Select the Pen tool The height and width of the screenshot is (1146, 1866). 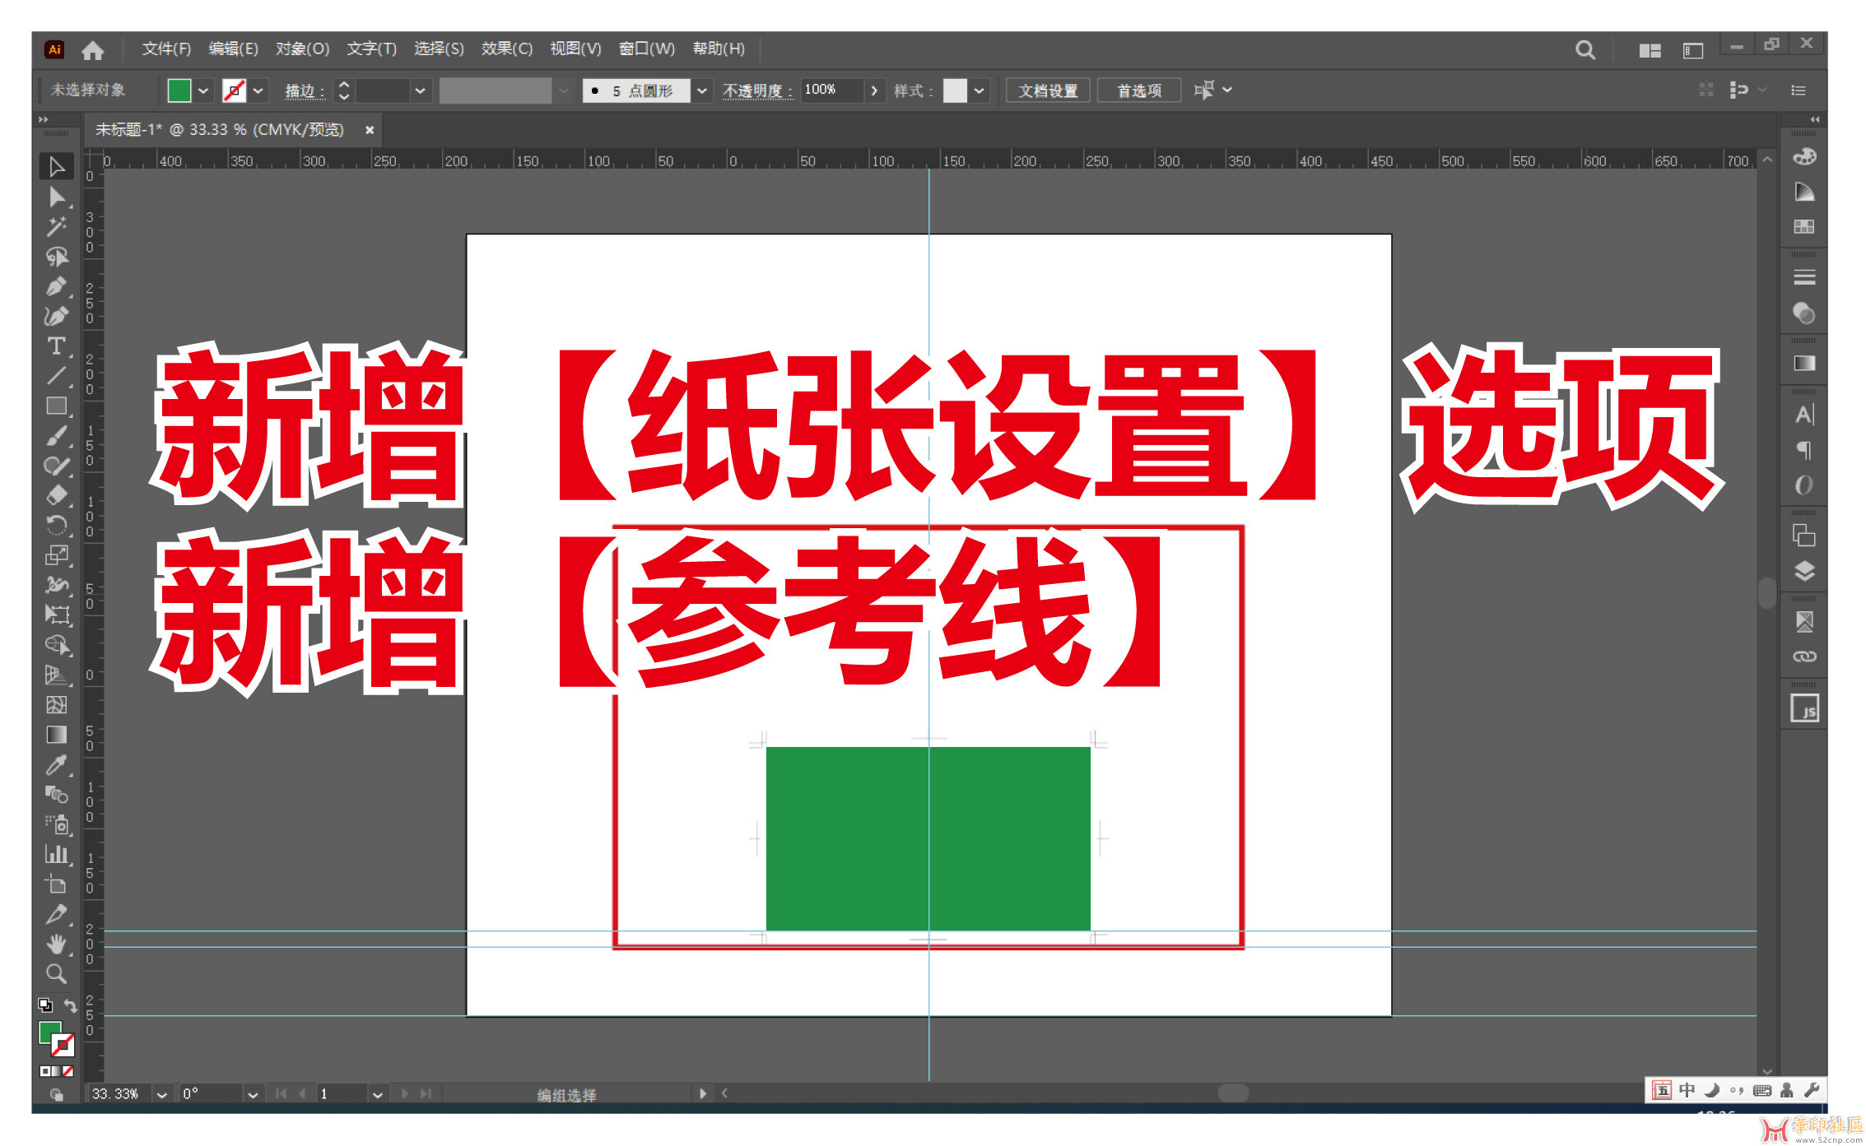point(56,286)
